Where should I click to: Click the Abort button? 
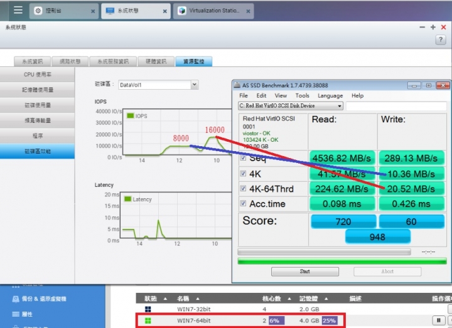387,272
